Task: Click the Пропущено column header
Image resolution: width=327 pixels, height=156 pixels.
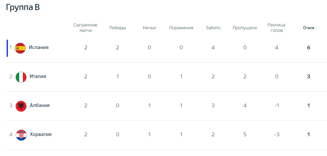Action: coord(245,28)
